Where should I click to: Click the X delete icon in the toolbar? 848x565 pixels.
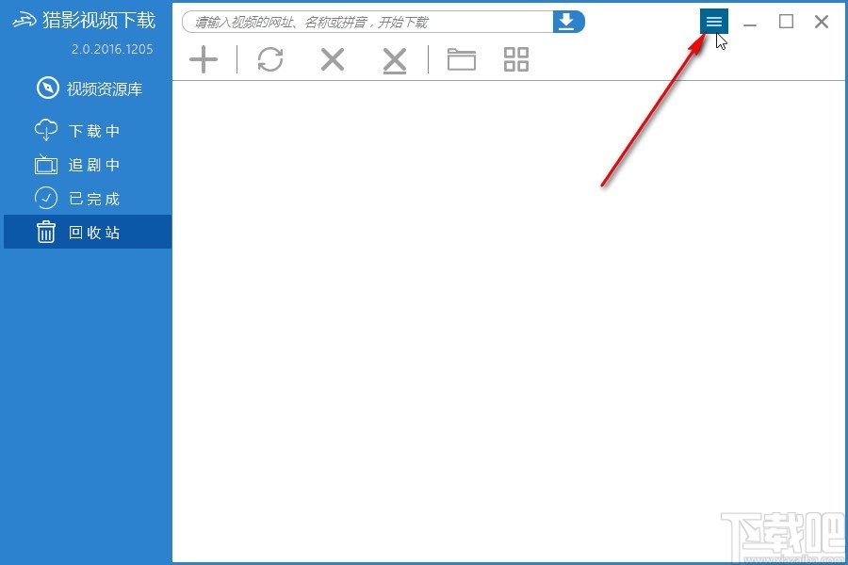pyautogui.click(x=332, y=59)
